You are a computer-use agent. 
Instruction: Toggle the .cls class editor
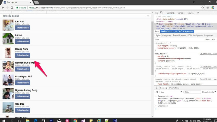213,40
